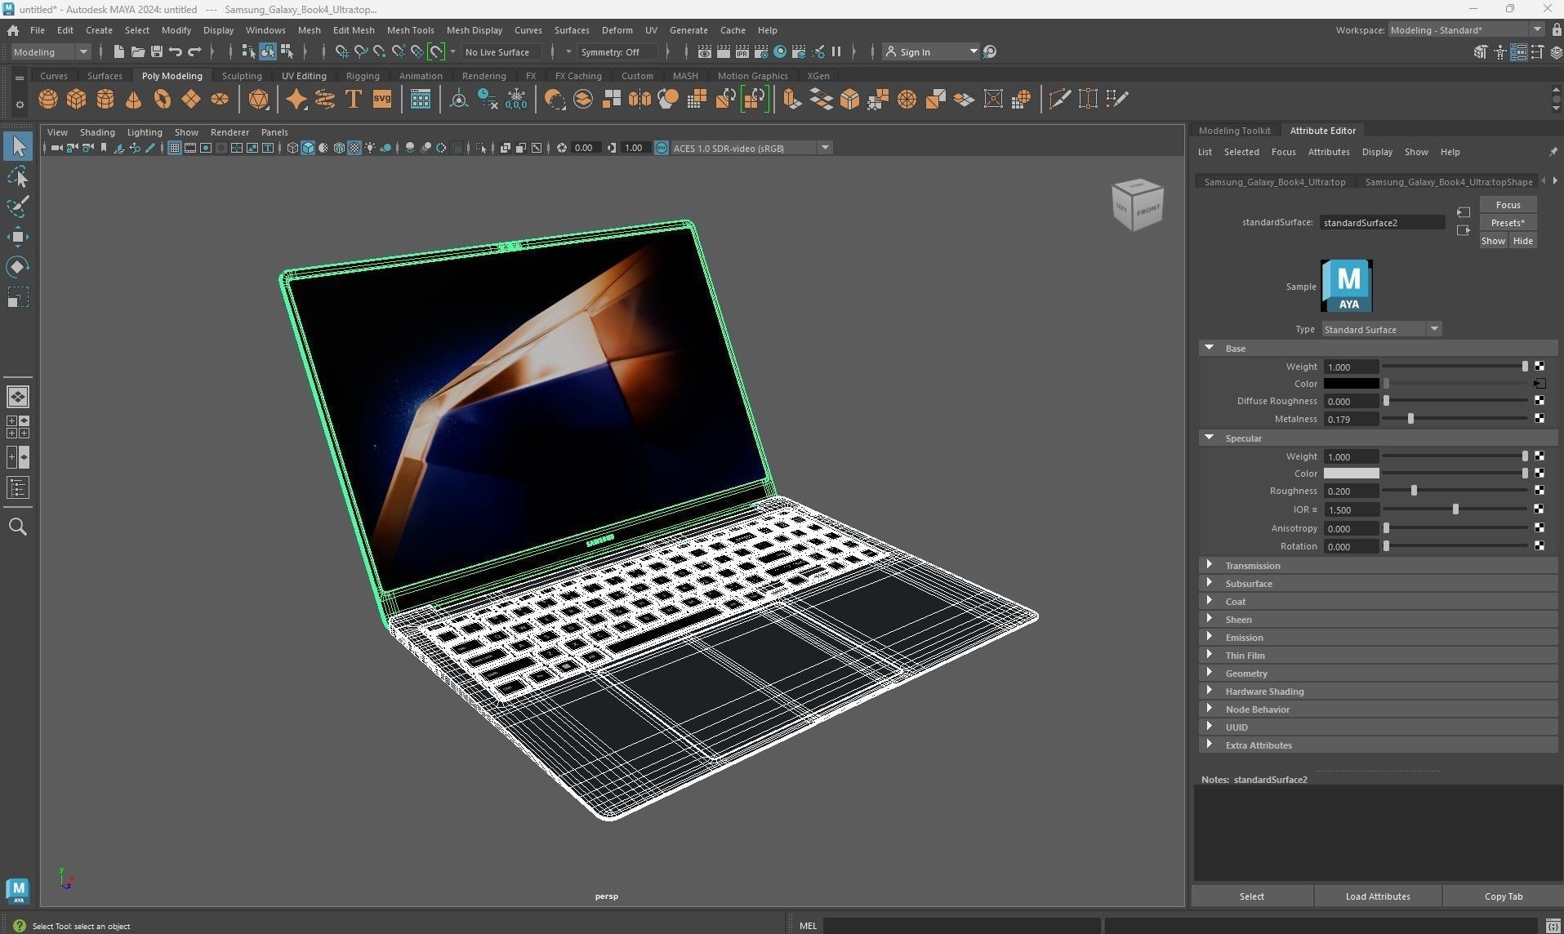Open the viewport Shading menu
This screenshot has height=934, width=1564.
(x=97, y=132)
